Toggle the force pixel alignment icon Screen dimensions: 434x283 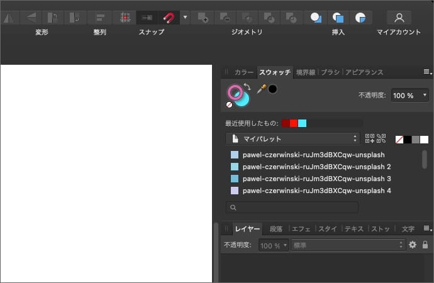click(x=146, y=18)
